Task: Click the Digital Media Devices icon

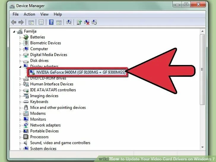Action: point(26,55)
